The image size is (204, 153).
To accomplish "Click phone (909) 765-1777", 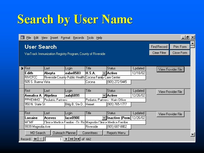I will point(119,105).
